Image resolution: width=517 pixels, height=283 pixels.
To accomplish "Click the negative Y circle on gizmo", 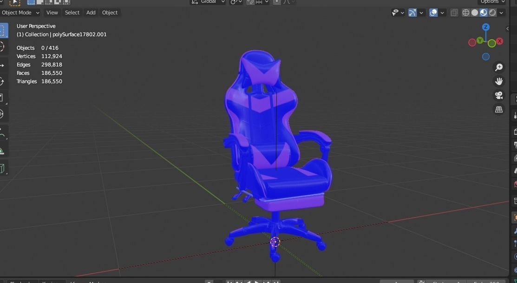I will (x=491, y=43).
